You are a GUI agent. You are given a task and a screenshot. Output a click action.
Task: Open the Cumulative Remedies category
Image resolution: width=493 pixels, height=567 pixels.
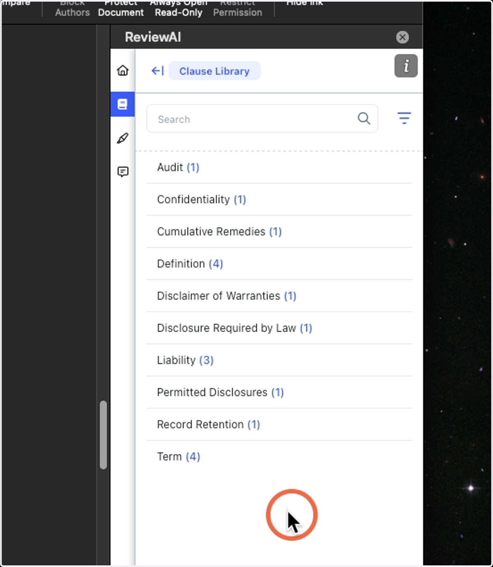click(279, 232)
